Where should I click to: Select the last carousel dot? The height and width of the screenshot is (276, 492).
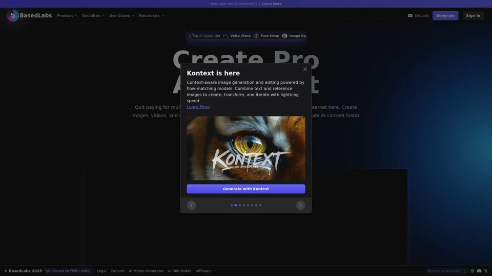[260, 205]
